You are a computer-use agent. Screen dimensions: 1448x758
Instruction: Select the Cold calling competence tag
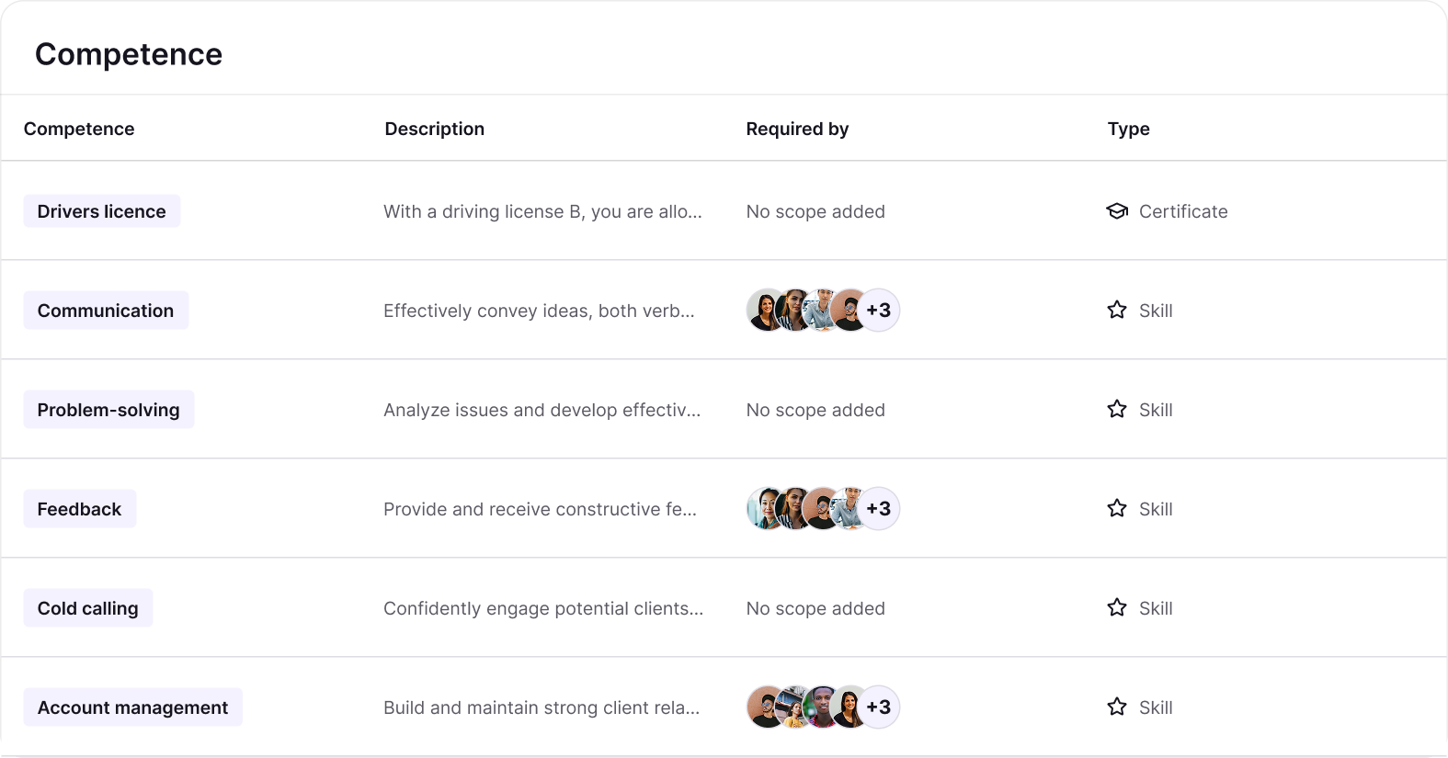click(88, 608)
